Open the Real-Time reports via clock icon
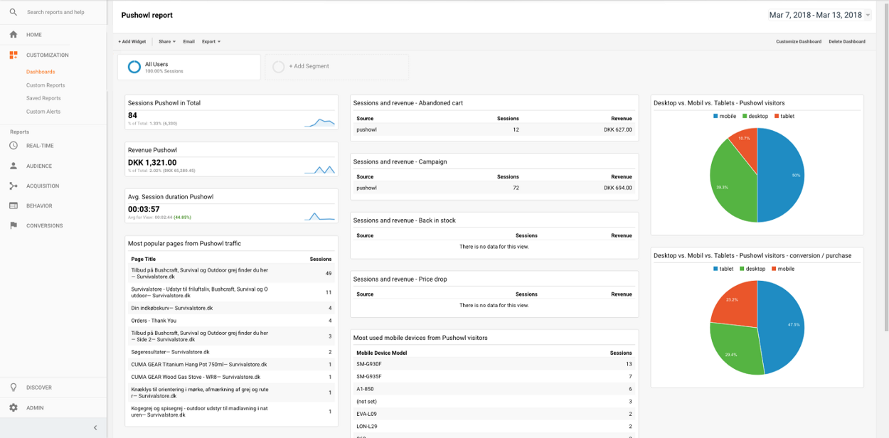Image resolution: width=889 pixels, height=438 pixels. [13, 145]
